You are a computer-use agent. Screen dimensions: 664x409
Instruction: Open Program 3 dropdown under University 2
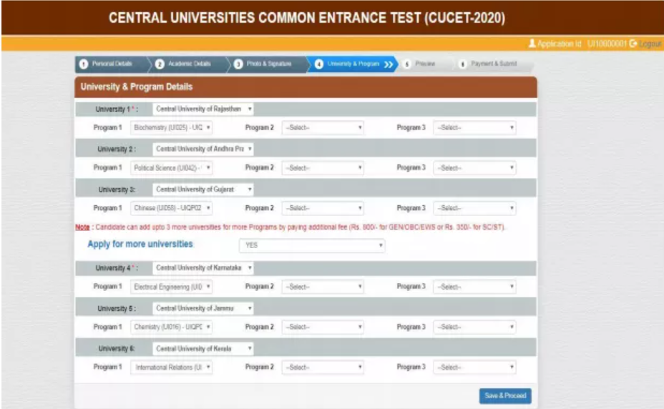[474, 168]
